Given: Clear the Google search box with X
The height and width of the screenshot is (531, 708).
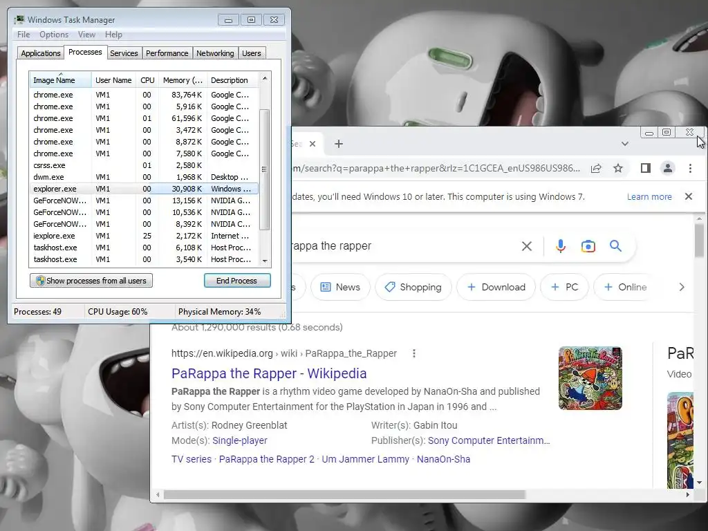Looking at the screenshot, I should point(526,246).
